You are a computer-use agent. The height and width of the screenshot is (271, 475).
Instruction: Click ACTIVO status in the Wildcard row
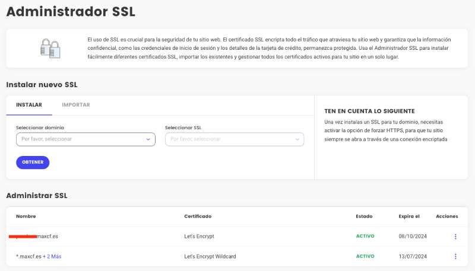pos(365,256)
